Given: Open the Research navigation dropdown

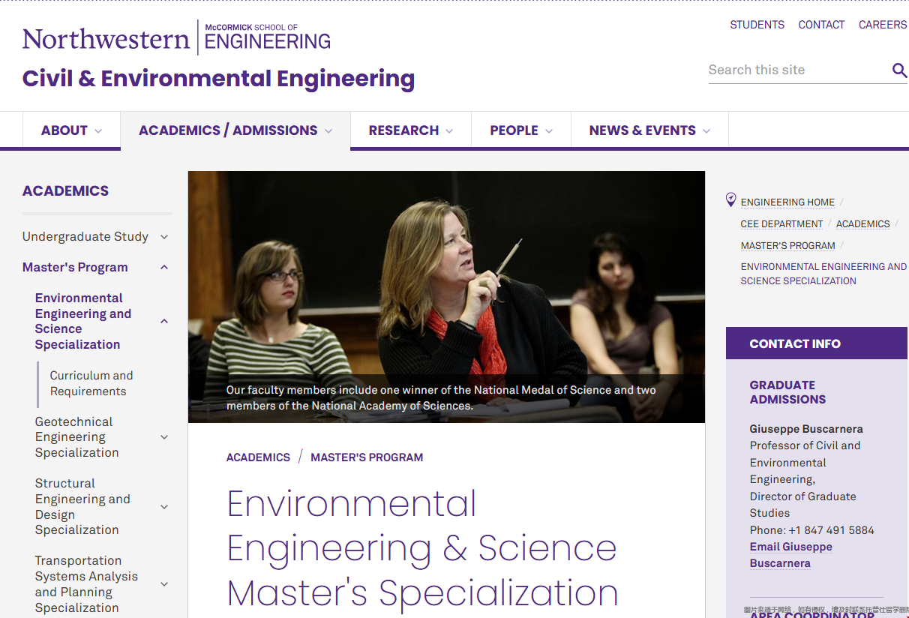Looking at the screenshot, I should coord(410,130).
